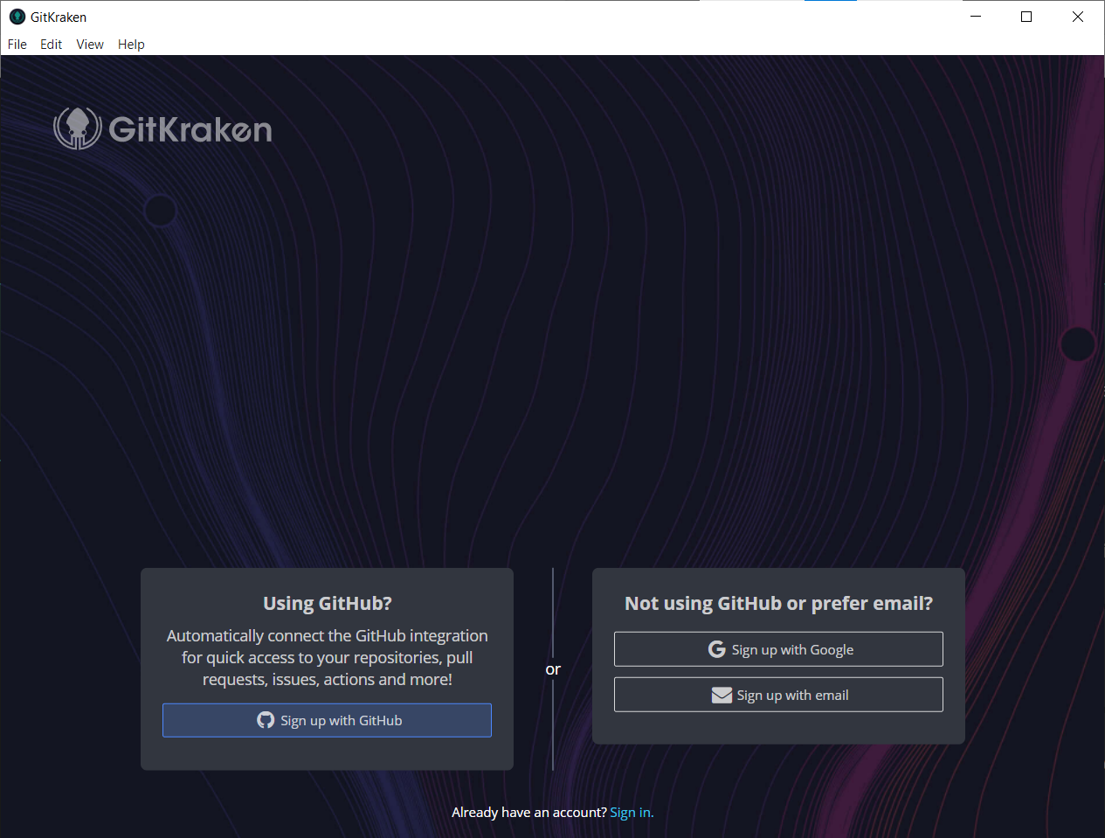
Task: Open the View menu
Action: [90, 45]
